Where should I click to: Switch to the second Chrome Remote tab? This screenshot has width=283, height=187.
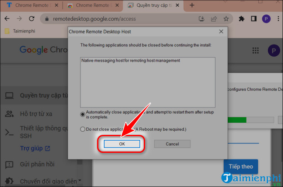tap(93, 5)
